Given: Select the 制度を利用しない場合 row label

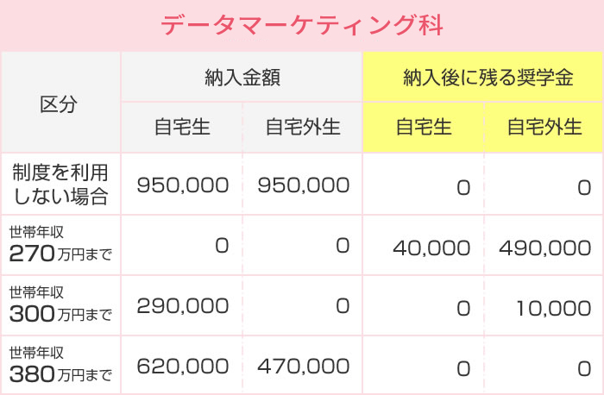Looking at the screenshot, I should 61,184.
